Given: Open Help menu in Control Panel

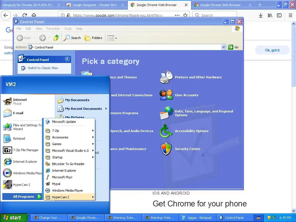Looking at the screenshot, I should (79, 29).
